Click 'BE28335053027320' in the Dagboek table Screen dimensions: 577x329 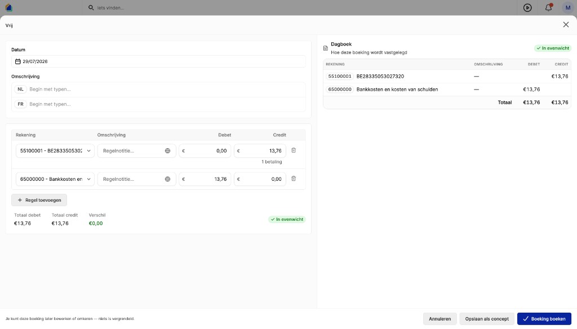[380, 77]
